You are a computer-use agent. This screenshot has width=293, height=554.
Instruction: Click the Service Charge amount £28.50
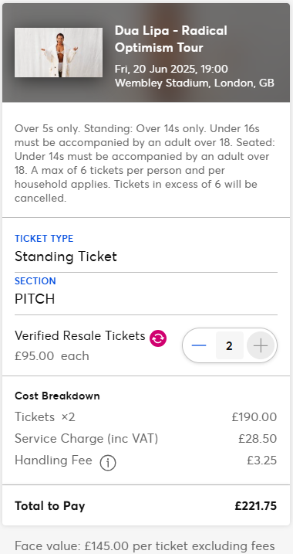pyautogui.click(x=258, y=439)
